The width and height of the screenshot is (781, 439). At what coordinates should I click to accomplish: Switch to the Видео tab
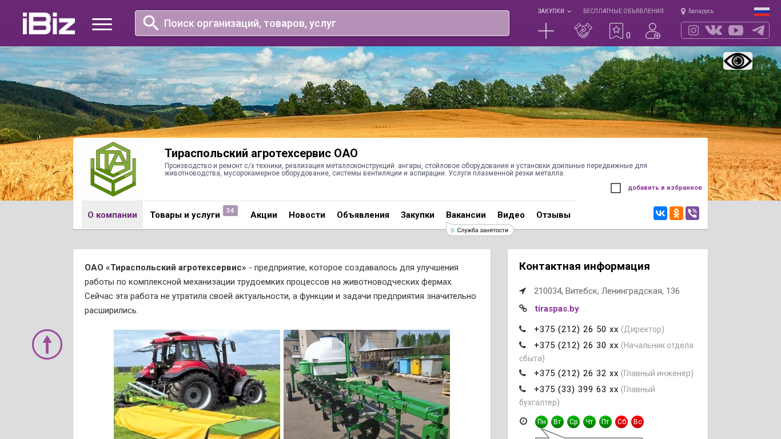pos(511,215)
